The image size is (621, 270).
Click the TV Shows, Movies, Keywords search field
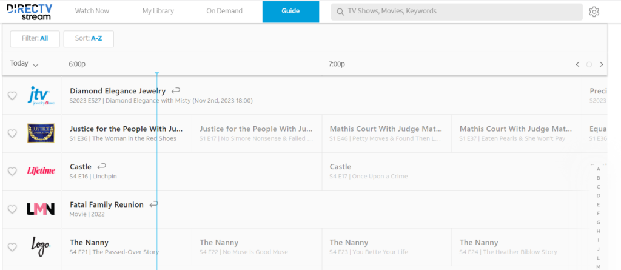pos(457,12)
